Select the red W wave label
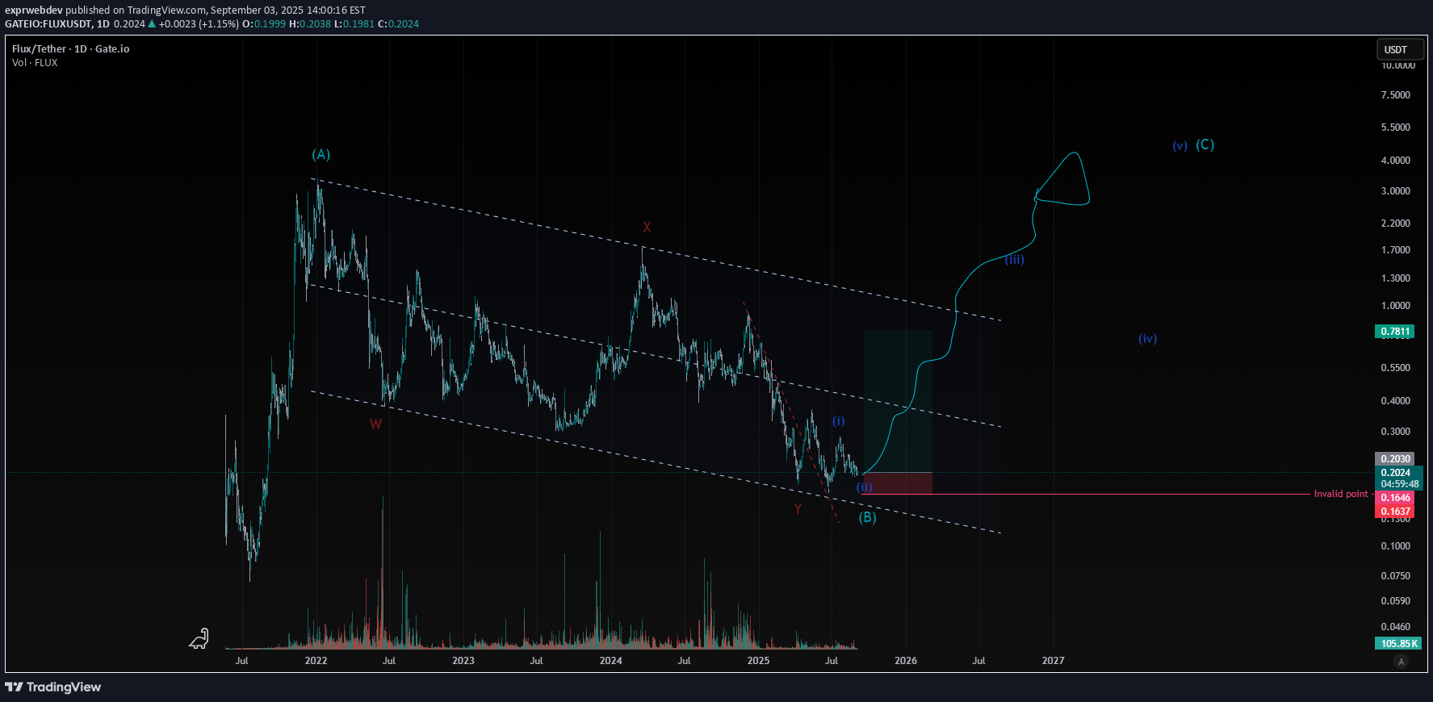Image resolution: width=1433 pixels, height=702 pixels. (376, 424)
